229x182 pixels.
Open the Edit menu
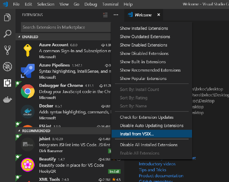pos(28,4)
